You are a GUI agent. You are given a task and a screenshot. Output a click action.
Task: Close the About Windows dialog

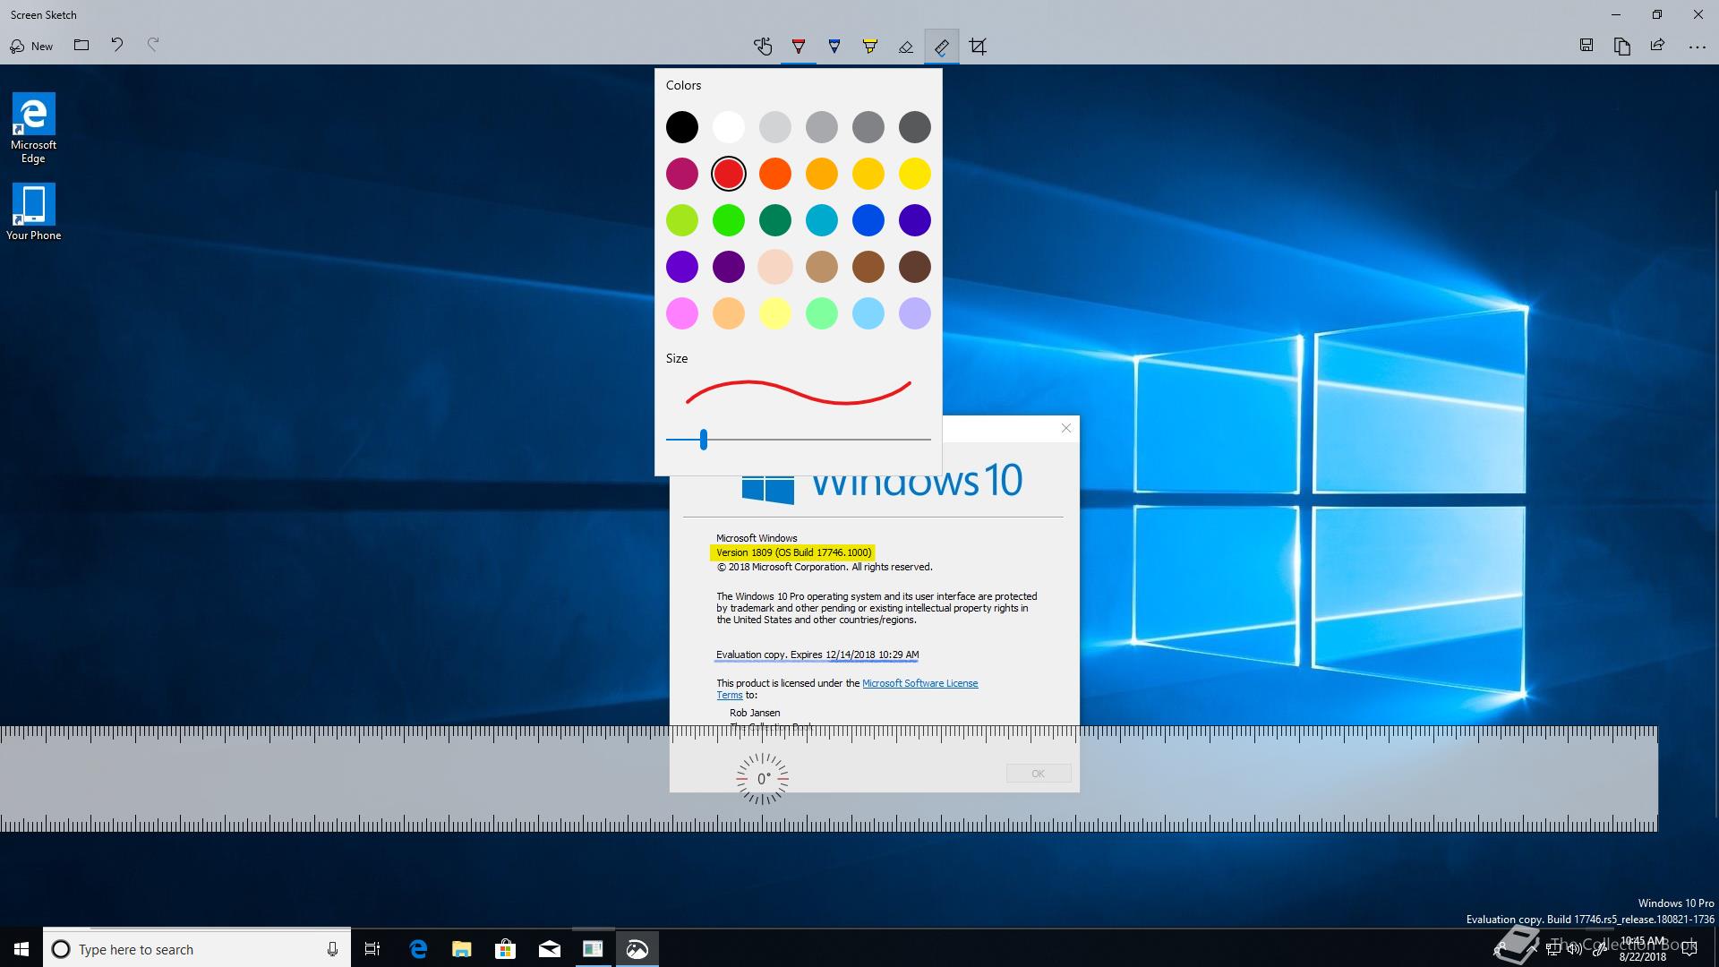point(1066,428)
